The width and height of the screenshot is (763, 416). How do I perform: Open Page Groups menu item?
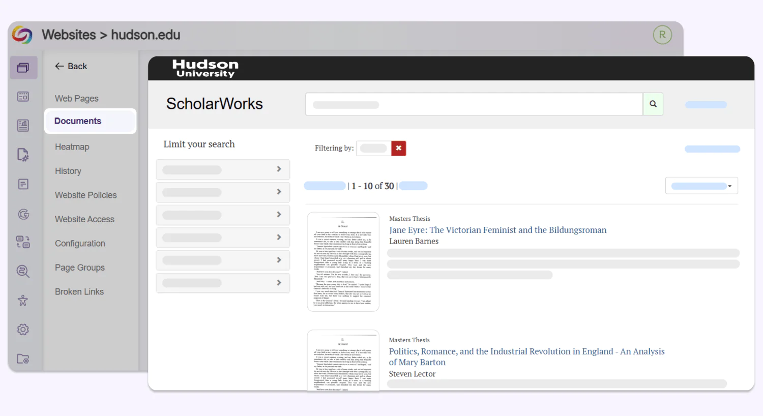coord(80,268)
